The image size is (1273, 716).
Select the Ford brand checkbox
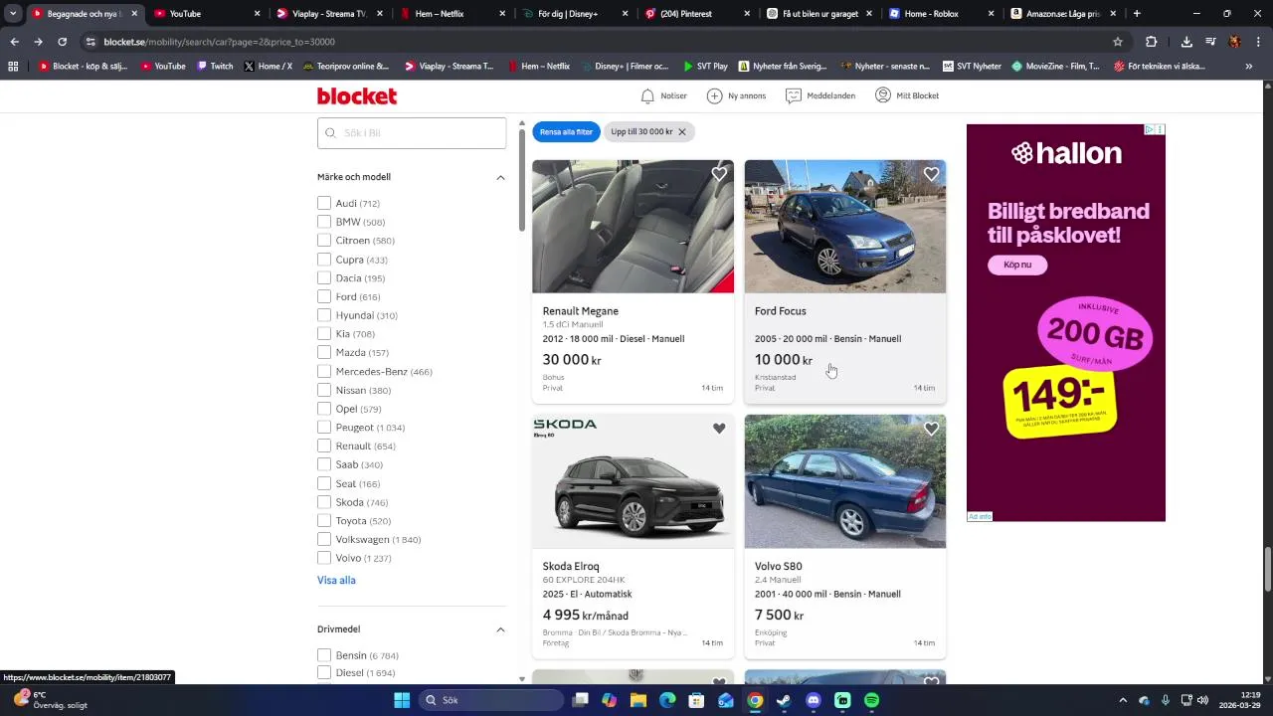pyautogui.click(x=324, y=296)
